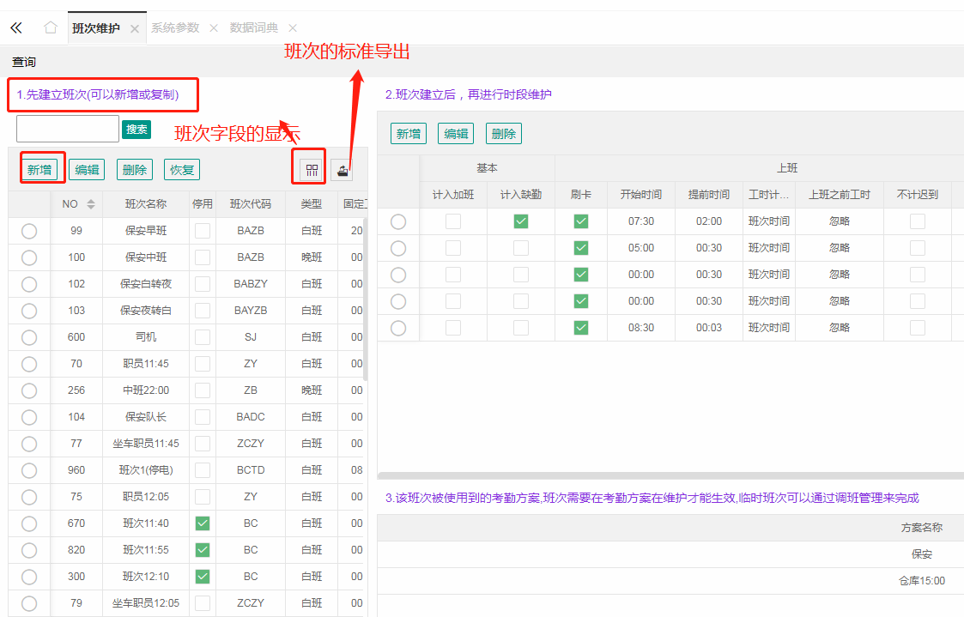This screenshot has height=617, width=964.
Task: Select radio button for shift 司机
Action: coord(29,337)
